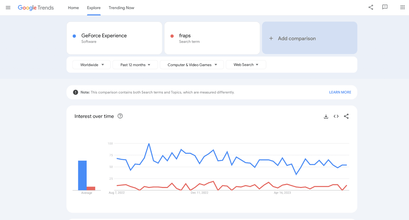Click the LEARN MORE link
Screen dimensions: 409x220
pos(340,92)
